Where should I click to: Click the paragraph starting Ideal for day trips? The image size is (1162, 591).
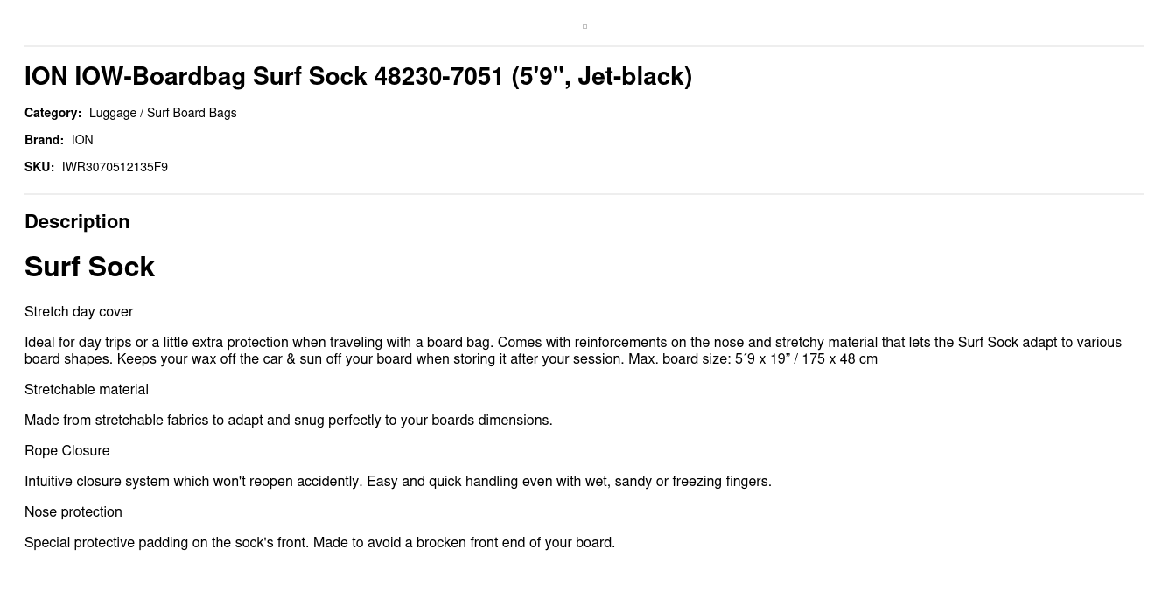coord(573,351)
